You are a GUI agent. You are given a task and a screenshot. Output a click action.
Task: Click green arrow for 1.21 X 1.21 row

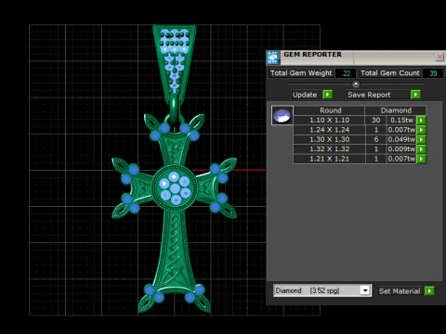point(421,159)
